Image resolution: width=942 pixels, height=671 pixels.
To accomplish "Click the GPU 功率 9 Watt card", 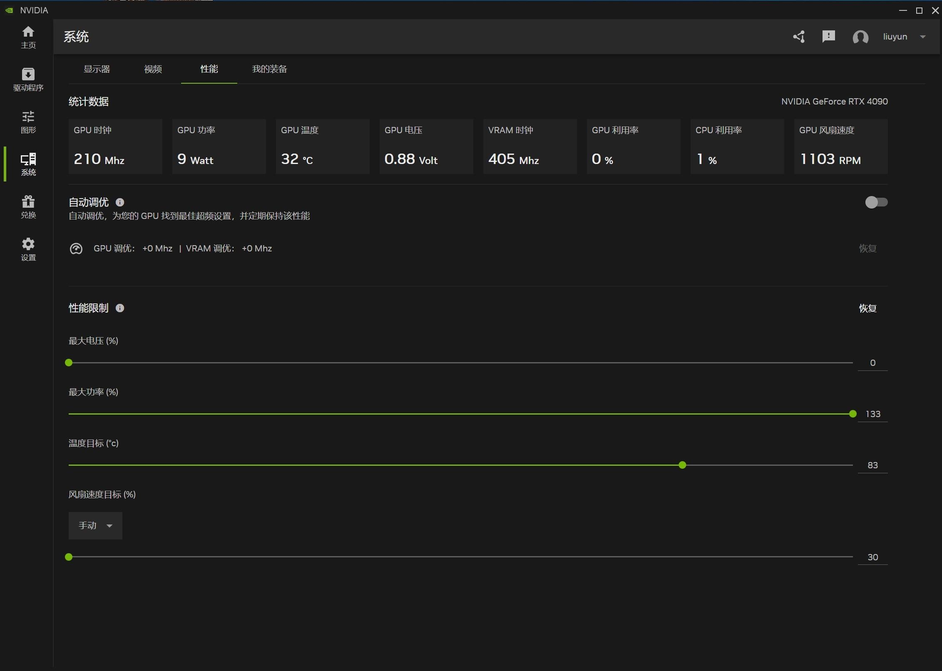I will click(219, 147).
